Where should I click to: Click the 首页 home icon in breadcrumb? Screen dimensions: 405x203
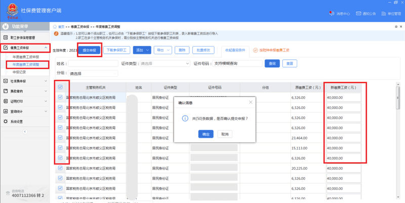coord(55,27)
